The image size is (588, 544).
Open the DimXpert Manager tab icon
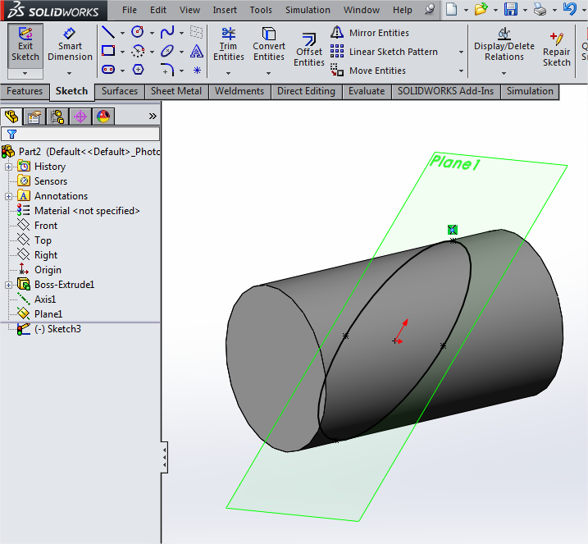click(x=80, y=117)
